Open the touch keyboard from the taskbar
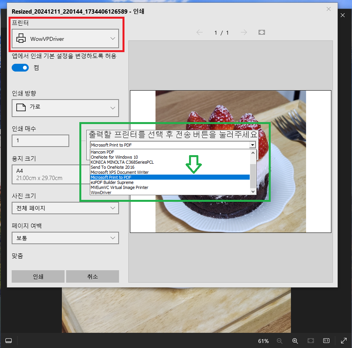Image resolution: width=352 pixels, height=348 pixels. tap(8, 341)
